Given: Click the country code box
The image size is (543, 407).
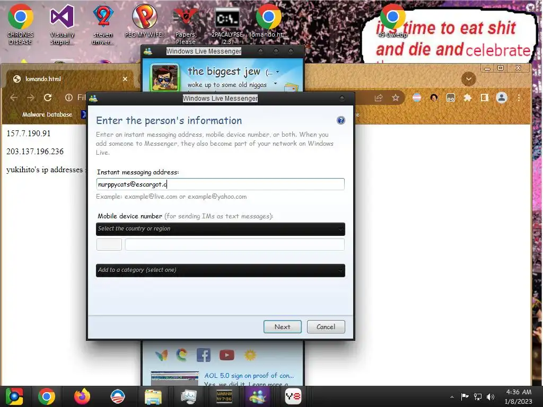Looking at the screenshot, I should 109,244.
